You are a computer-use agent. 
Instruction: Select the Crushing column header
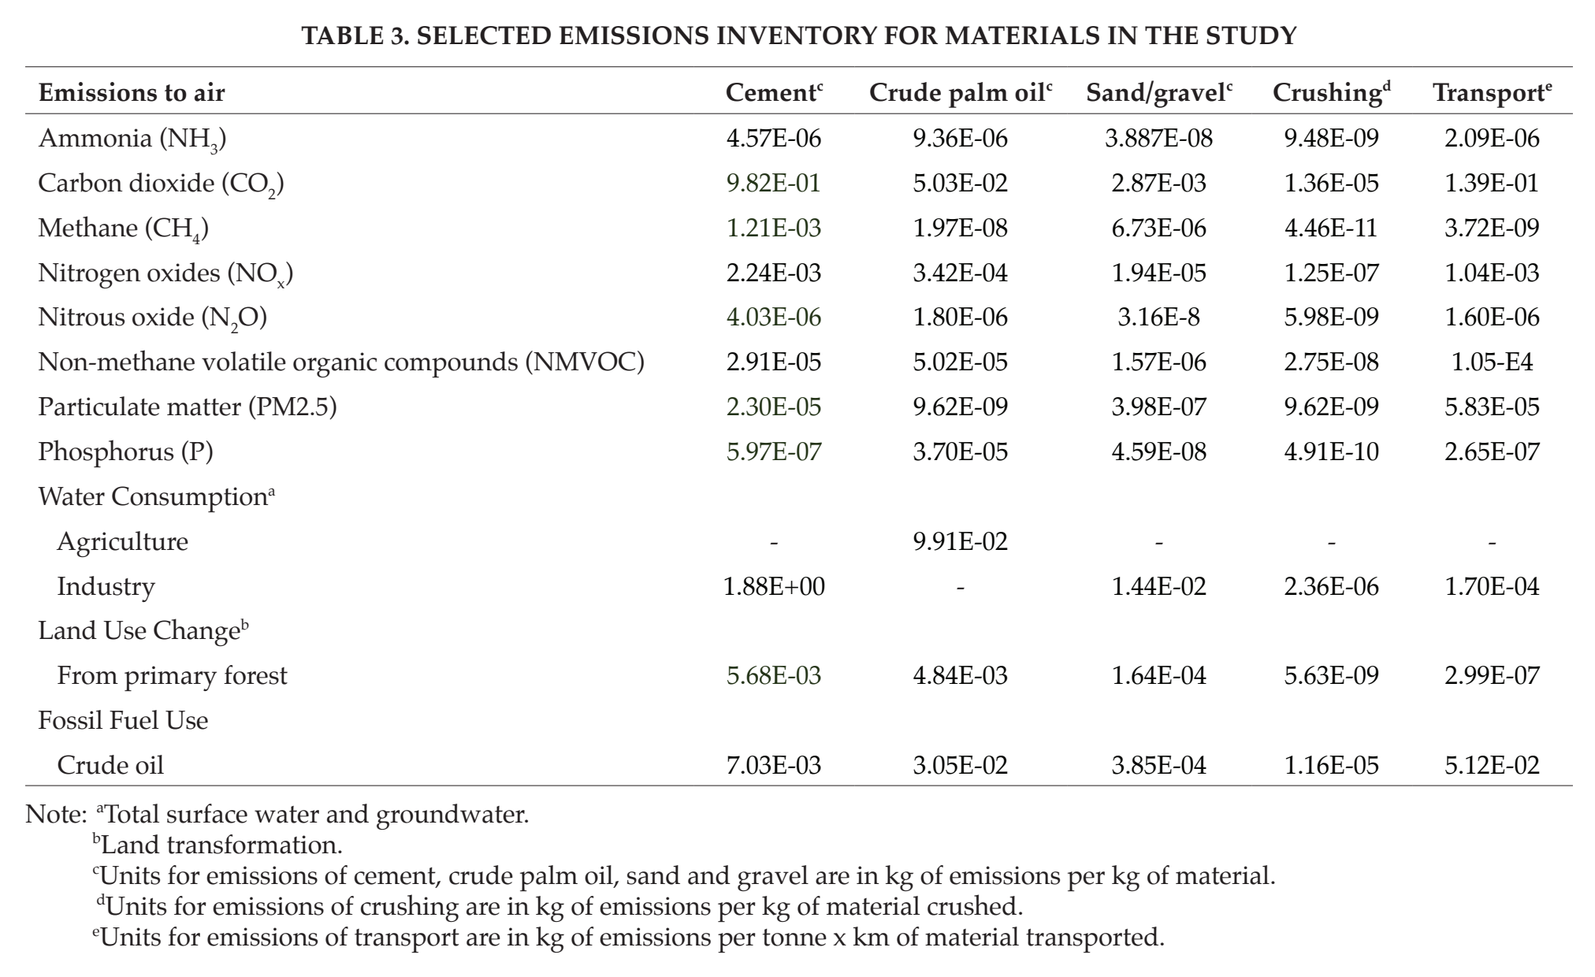coord(1332,93)
